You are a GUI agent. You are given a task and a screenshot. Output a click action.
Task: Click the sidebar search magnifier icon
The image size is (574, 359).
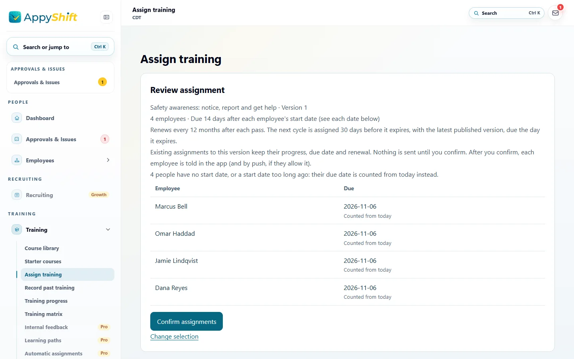(16, 47)
